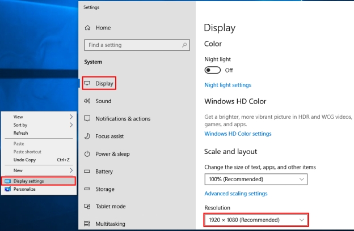
Task: Open Tablet mode settings
Action: click(x=111, y=206)
